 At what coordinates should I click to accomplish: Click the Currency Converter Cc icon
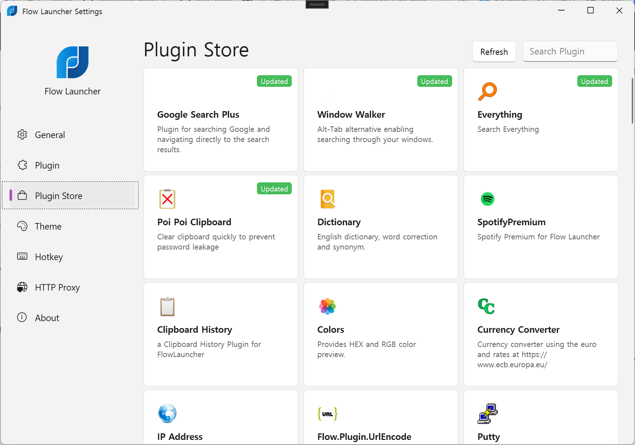486,306
